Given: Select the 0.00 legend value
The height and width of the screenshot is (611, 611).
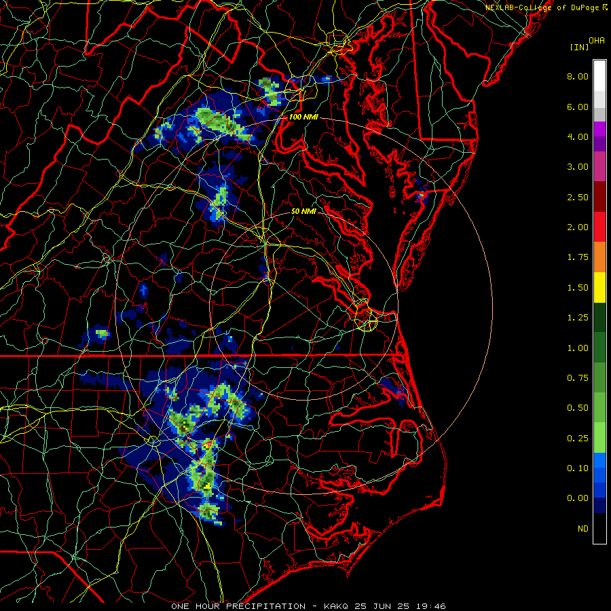Looking at the screenshot, I should click(578, 498).
